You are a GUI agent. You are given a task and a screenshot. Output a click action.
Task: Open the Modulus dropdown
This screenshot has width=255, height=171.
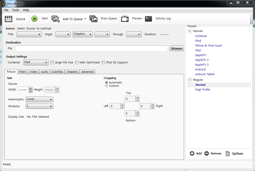pyautogui.click(x=39, y=106)
